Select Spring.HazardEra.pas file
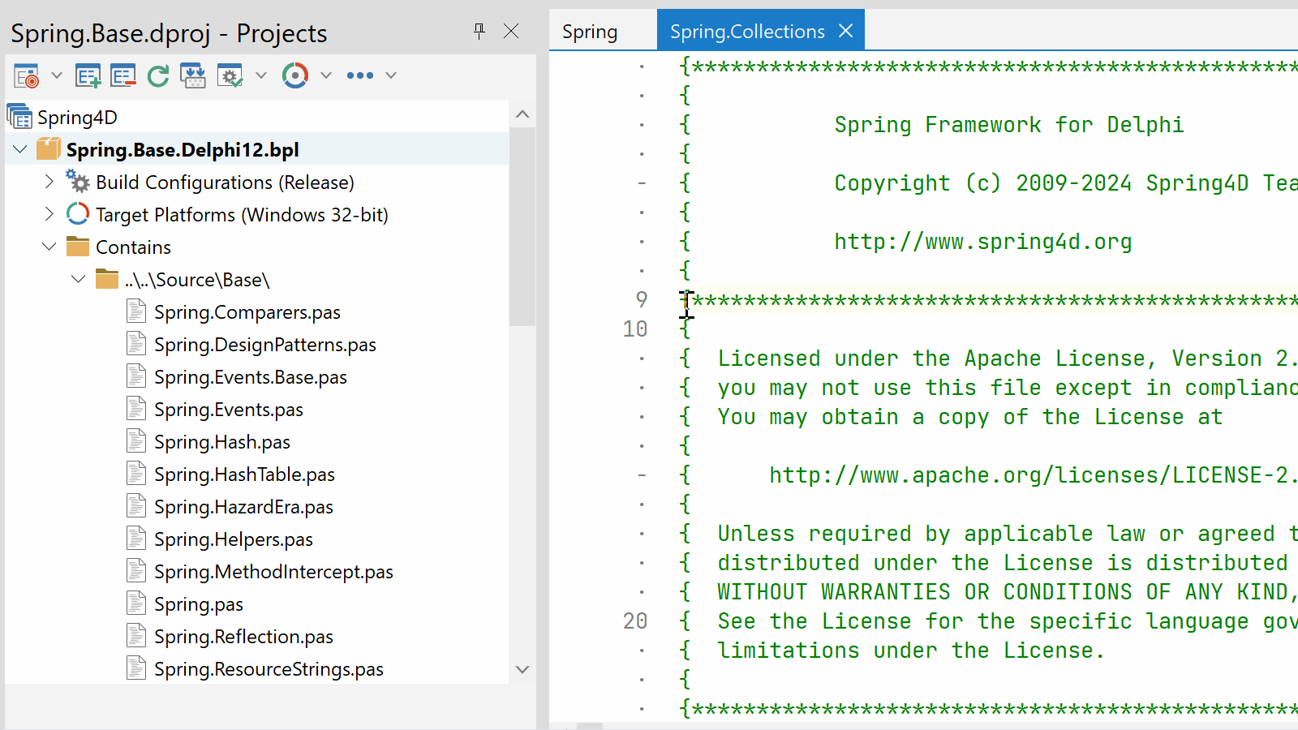Image resolution: width=1298 pixels, height=730 pixels. pos(243,507)
